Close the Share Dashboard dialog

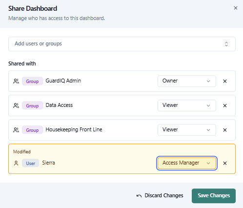pos(236,8)
